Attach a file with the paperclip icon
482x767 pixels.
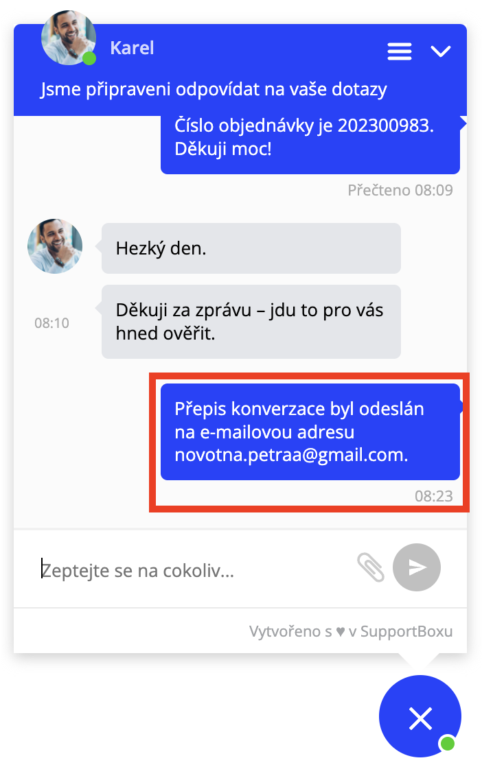[371, 567]
